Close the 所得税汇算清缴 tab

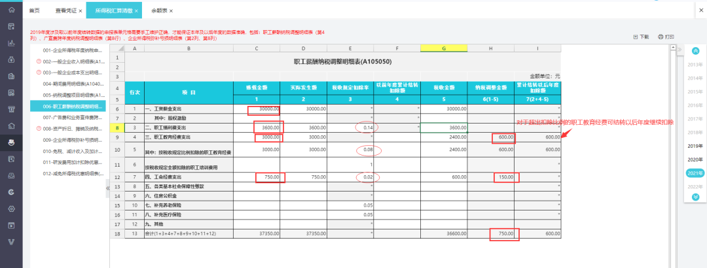[x=136, y=10]
